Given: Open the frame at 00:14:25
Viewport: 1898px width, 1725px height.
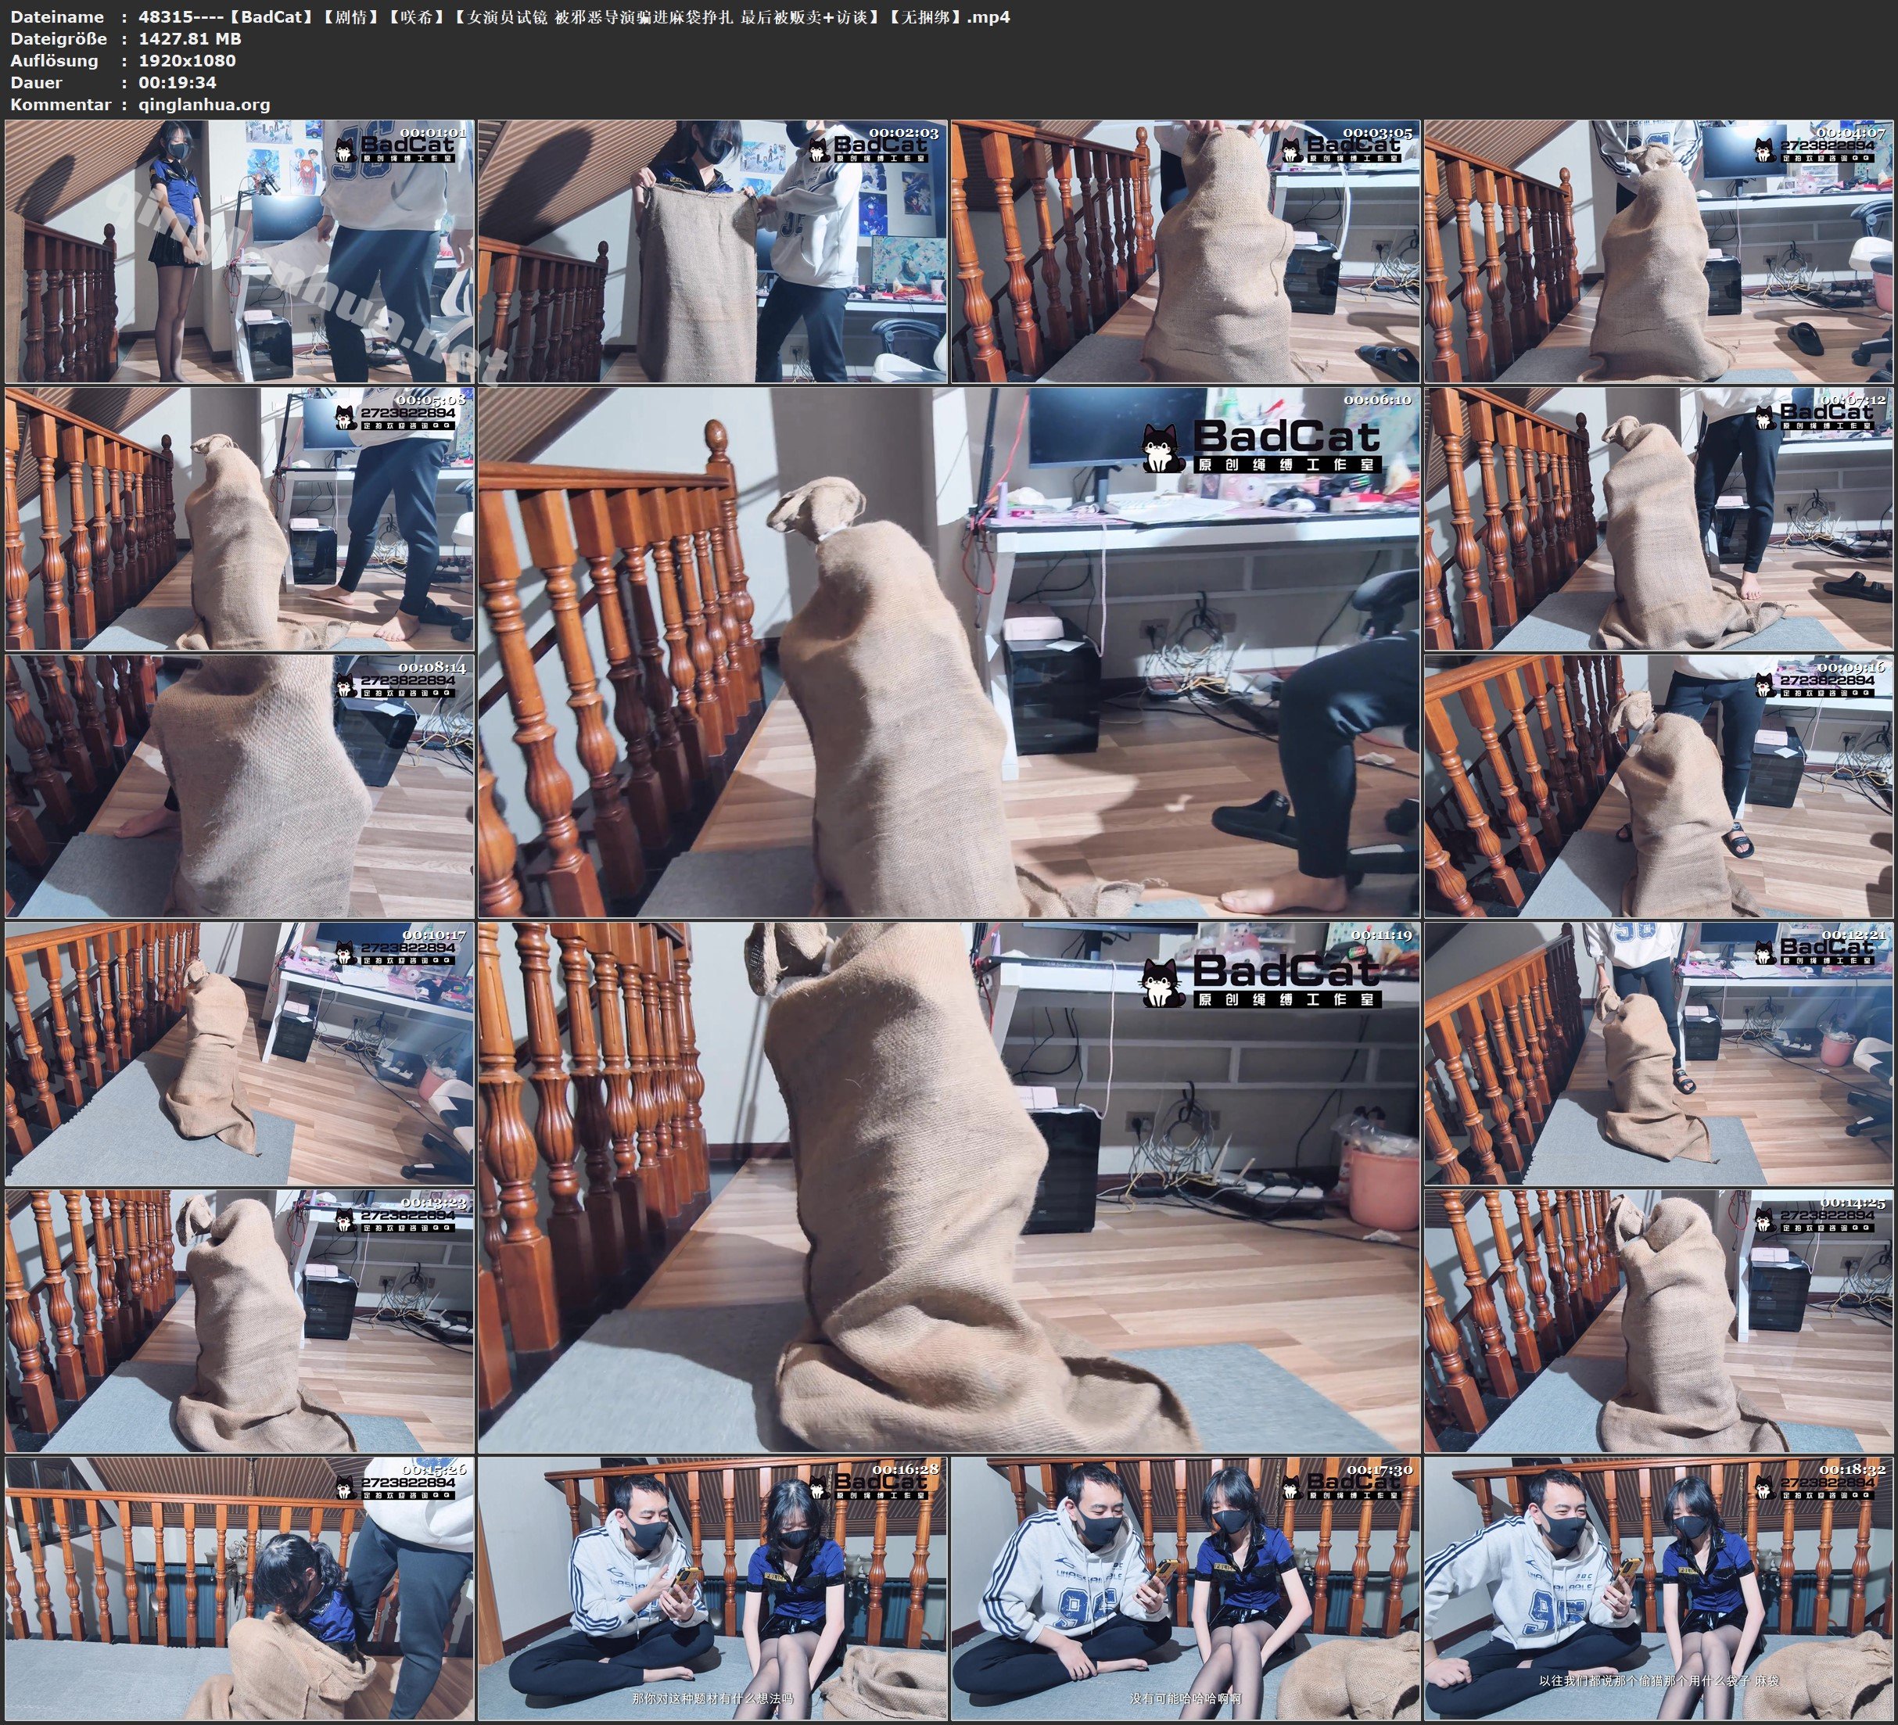Looking at the screenshot, I should coord(1658,1320).
